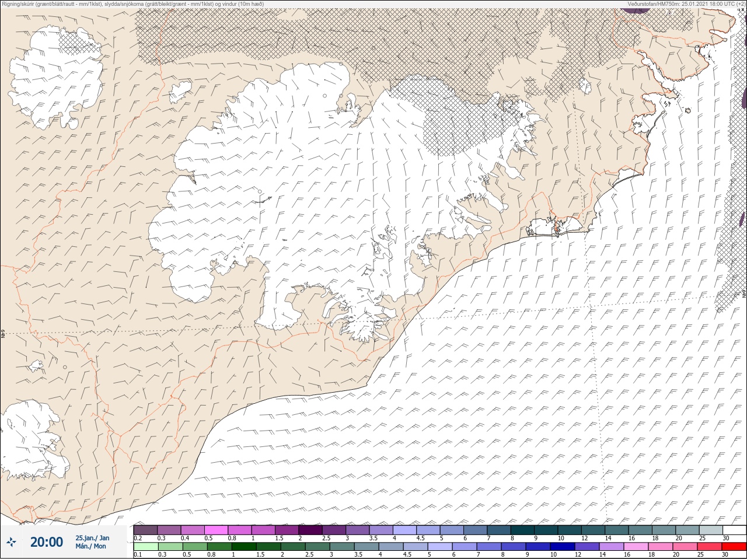Pick the bright red swatch ending the bottom legend

tap(734, 546)
